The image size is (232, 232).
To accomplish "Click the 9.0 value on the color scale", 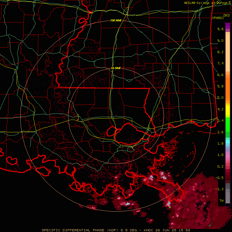I will (220, 40).
